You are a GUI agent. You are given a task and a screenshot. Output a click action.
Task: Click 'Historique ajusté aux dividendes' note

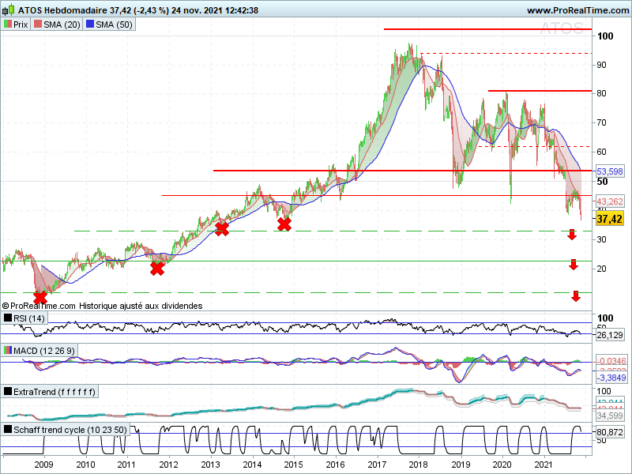coord(141,306)
